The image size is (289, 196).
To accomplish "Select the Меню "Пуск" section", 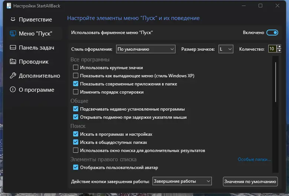I will 35,34.
